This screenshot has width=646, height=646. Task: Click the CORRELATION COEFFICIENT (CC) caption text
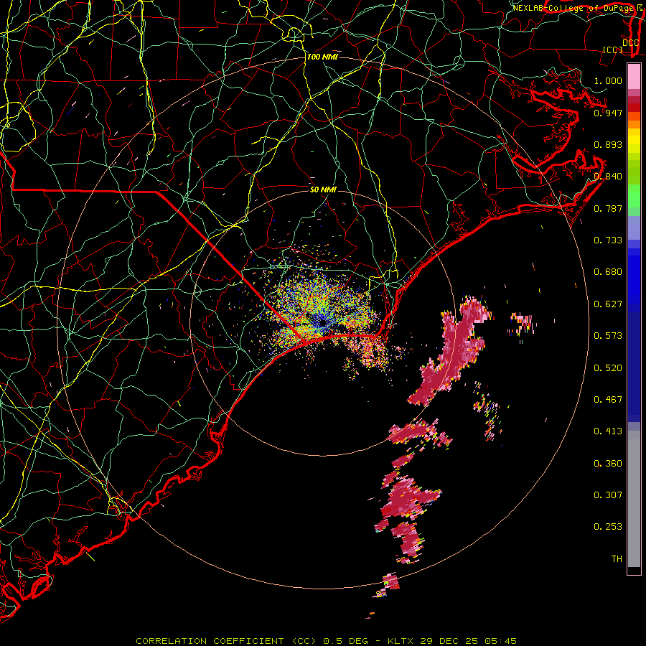[226, 641]
